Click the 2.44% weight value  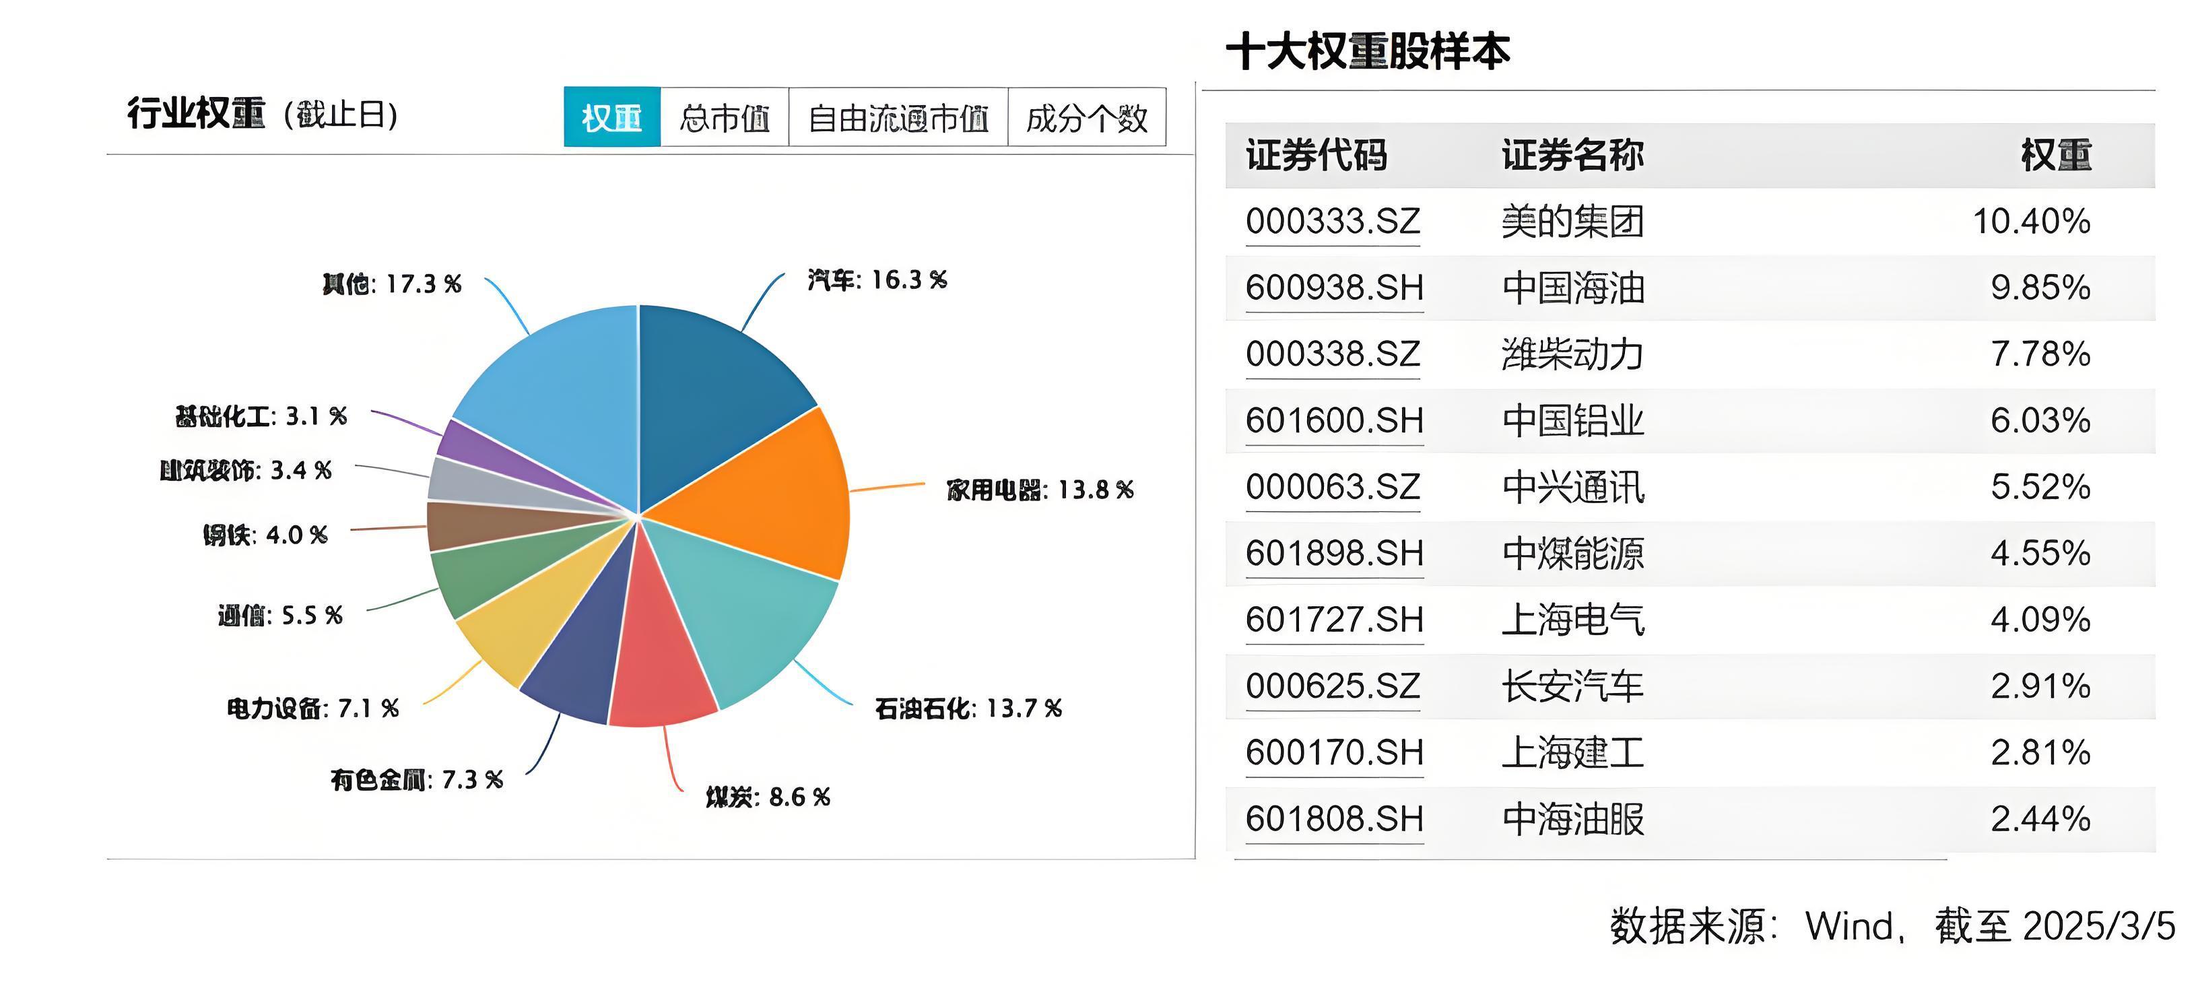(x=2041, y=820)
